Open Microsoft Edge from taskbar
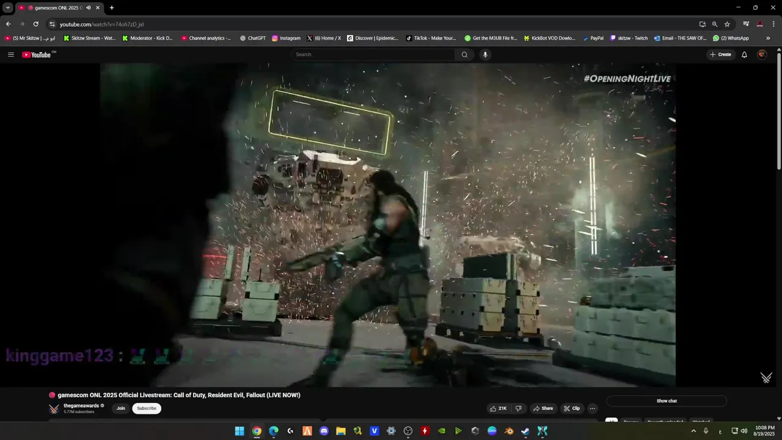 point(274,431)
